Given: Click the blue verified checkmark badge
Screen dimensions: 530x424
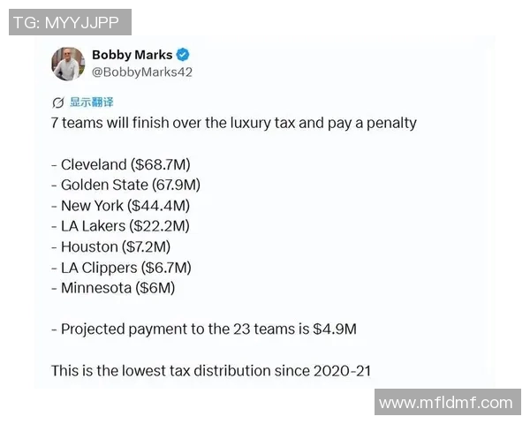Looking at the screenshot, I should click(182, 55).
